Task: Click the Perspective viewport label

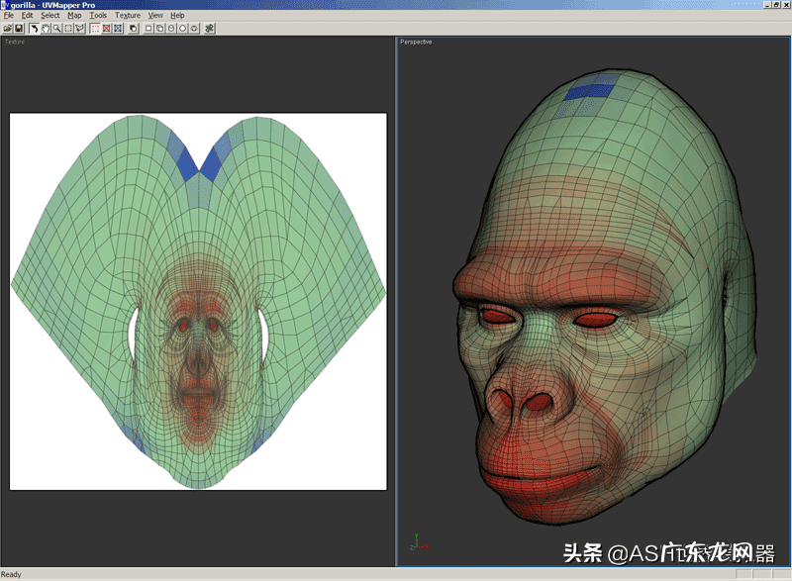Action: [416, 42]
